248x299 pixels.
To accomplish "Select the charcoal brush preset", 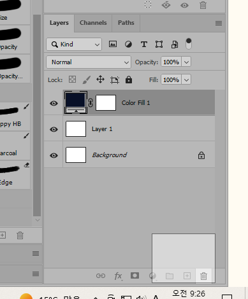I will [15, 146].
